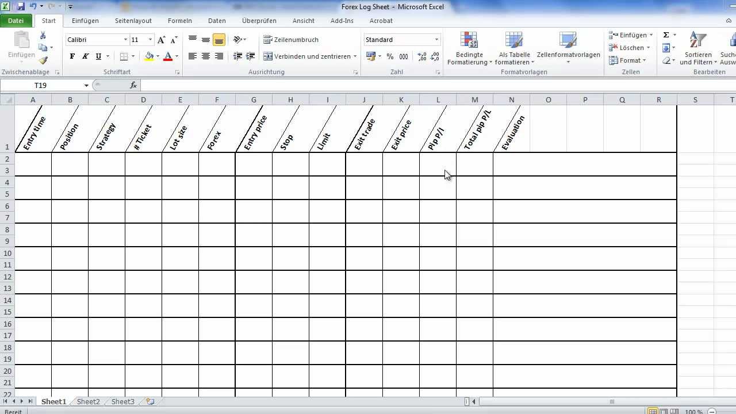
Task: Toggle left text alignment
Action: (x=193, y=56)
